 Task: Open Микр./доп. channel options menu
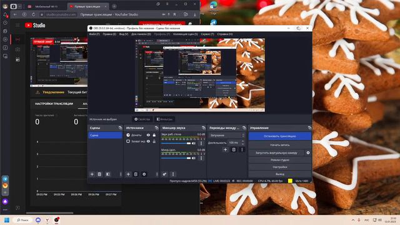201,158
